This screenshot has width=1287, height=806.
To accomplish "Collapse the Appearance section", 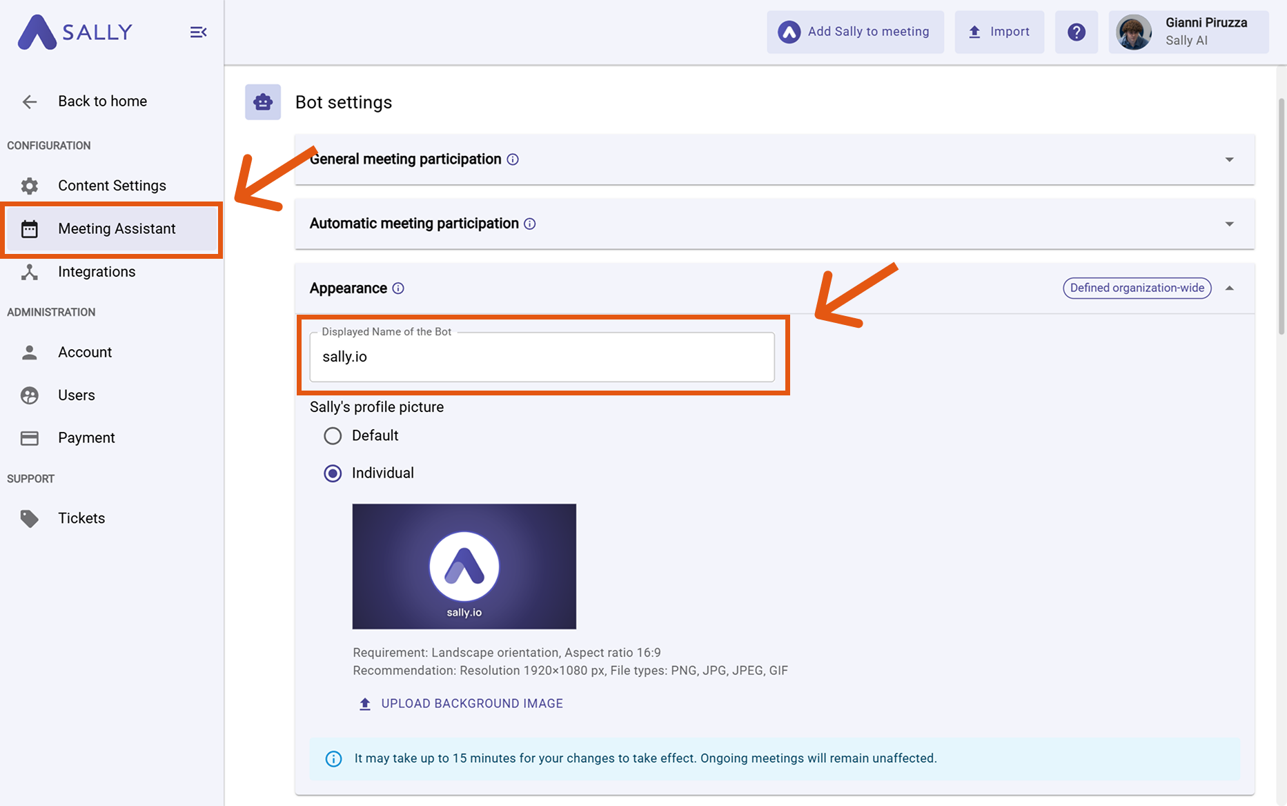I will pyautogui.click(x=1229, y=288).
